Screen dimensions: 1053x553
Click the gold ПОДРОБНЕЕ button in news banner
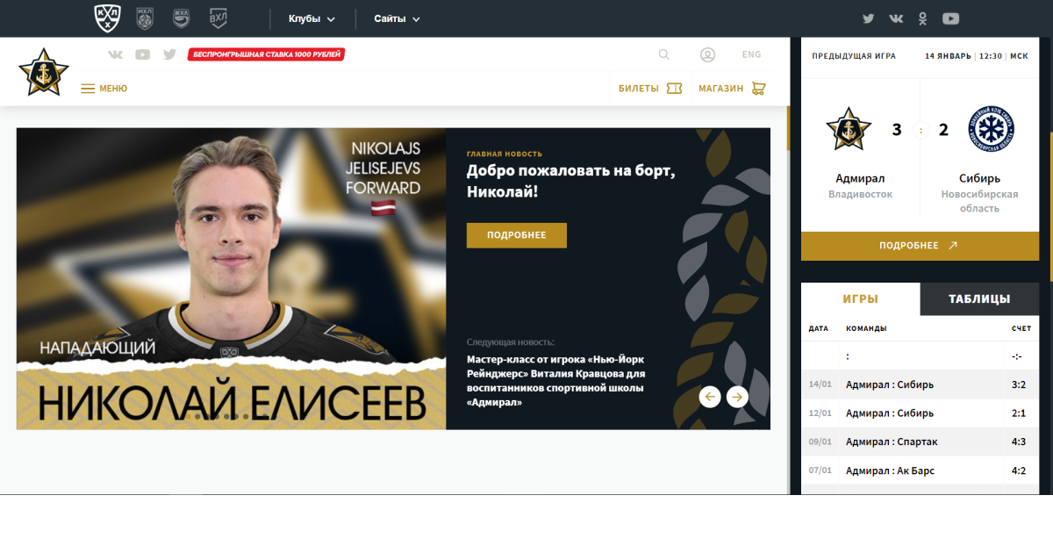pyautogui.click(x=516, y=235)
